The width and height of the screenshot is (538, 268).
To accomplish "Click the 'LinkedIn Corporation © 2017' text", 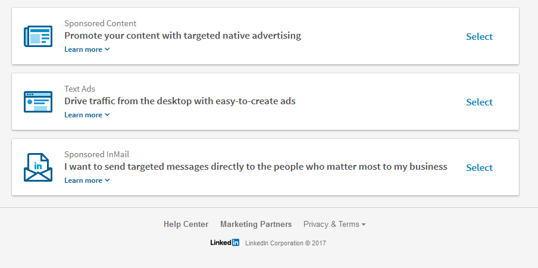I will coord(286,243).
